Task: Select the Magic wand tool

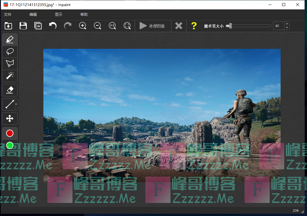Action: 10,75
